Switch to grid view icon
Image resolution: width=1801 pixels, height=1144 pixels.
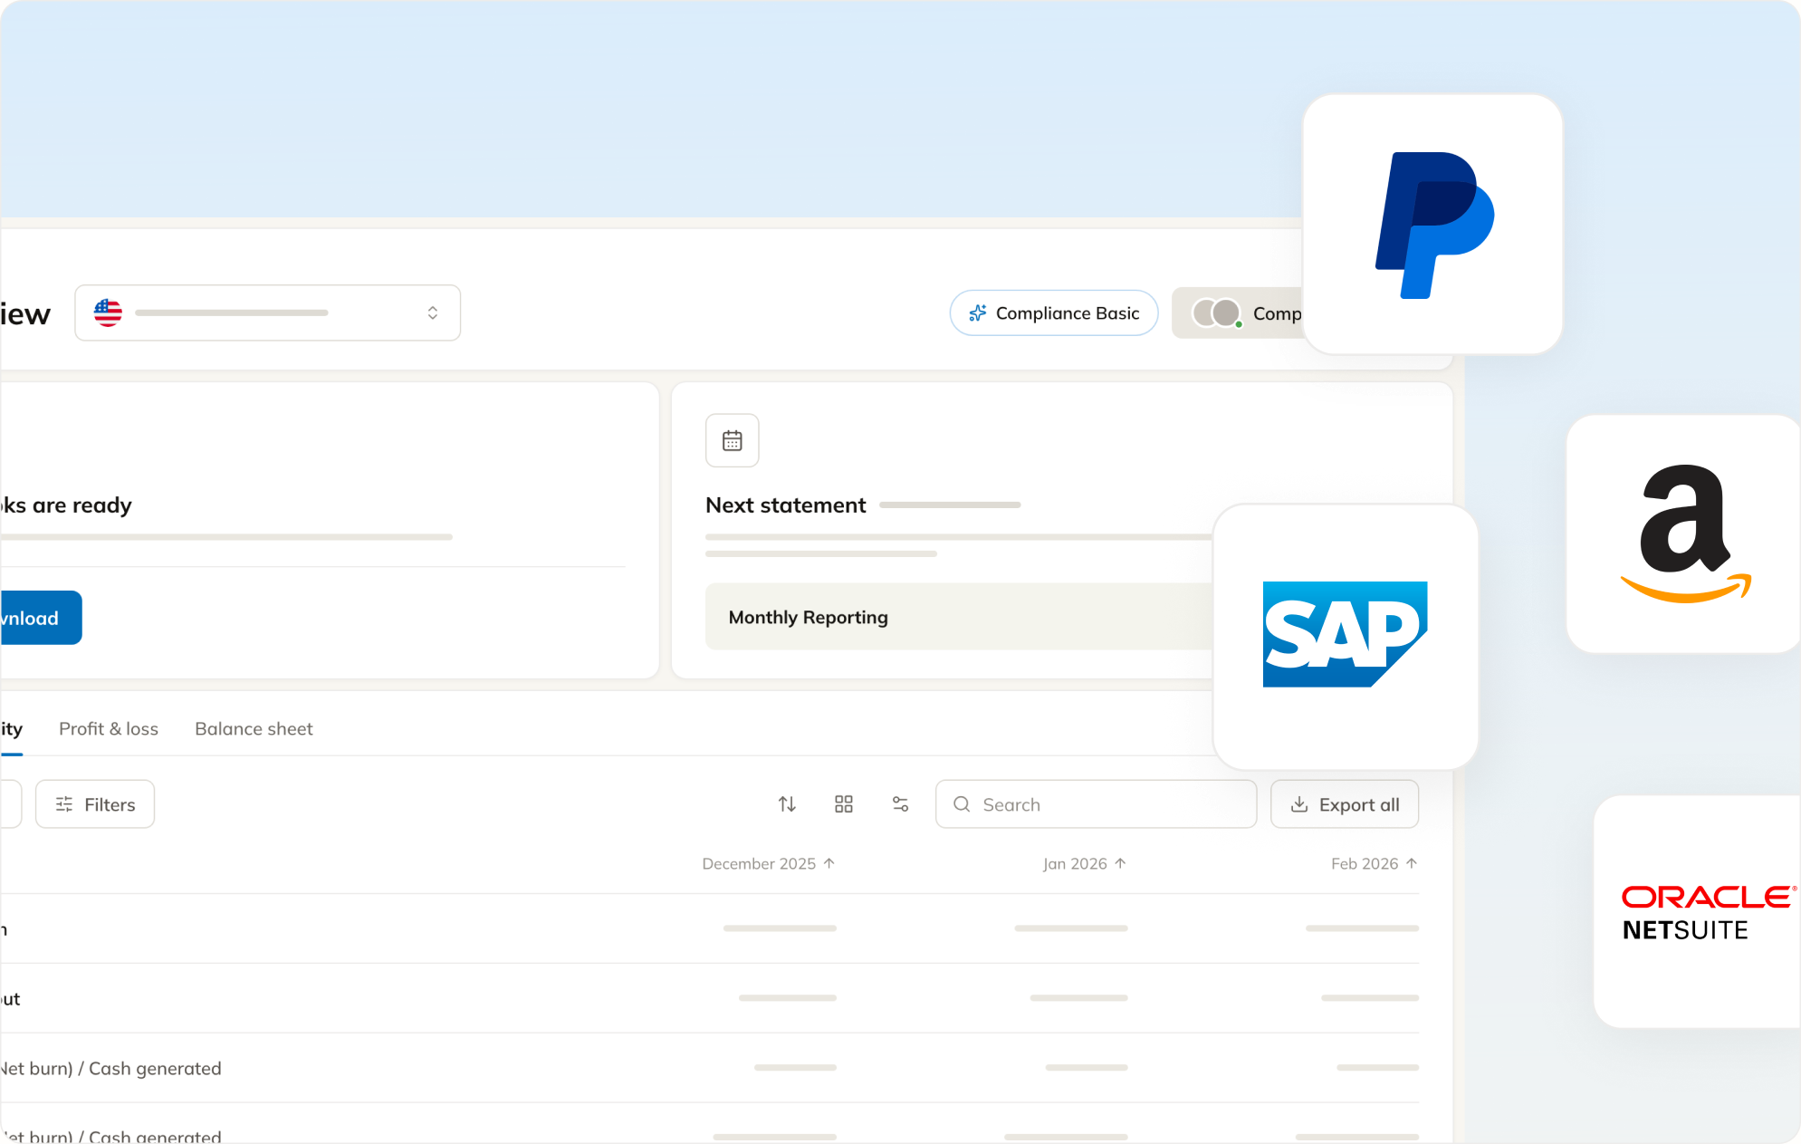tap(844, 804)
